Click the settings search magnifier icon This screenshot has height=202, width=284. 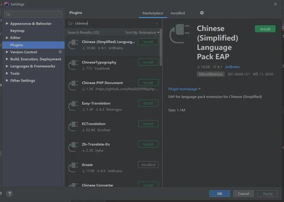[8, 14]
